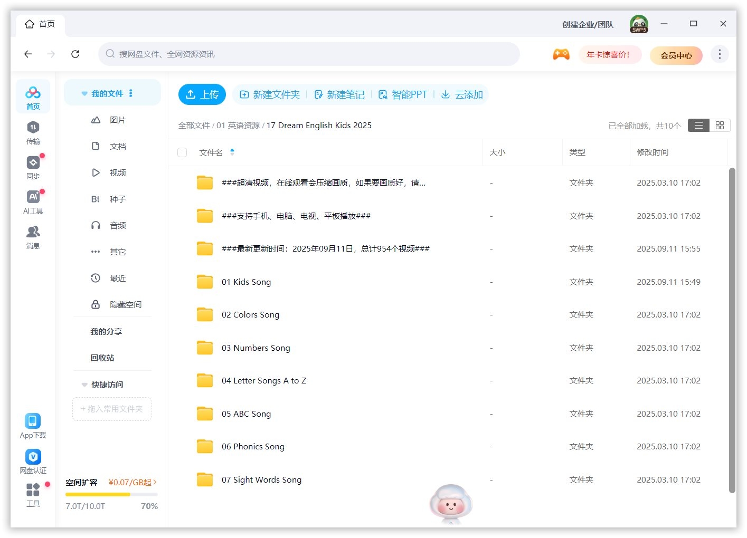
Task: Open 消息 from the sidebar
Action: 33,236
